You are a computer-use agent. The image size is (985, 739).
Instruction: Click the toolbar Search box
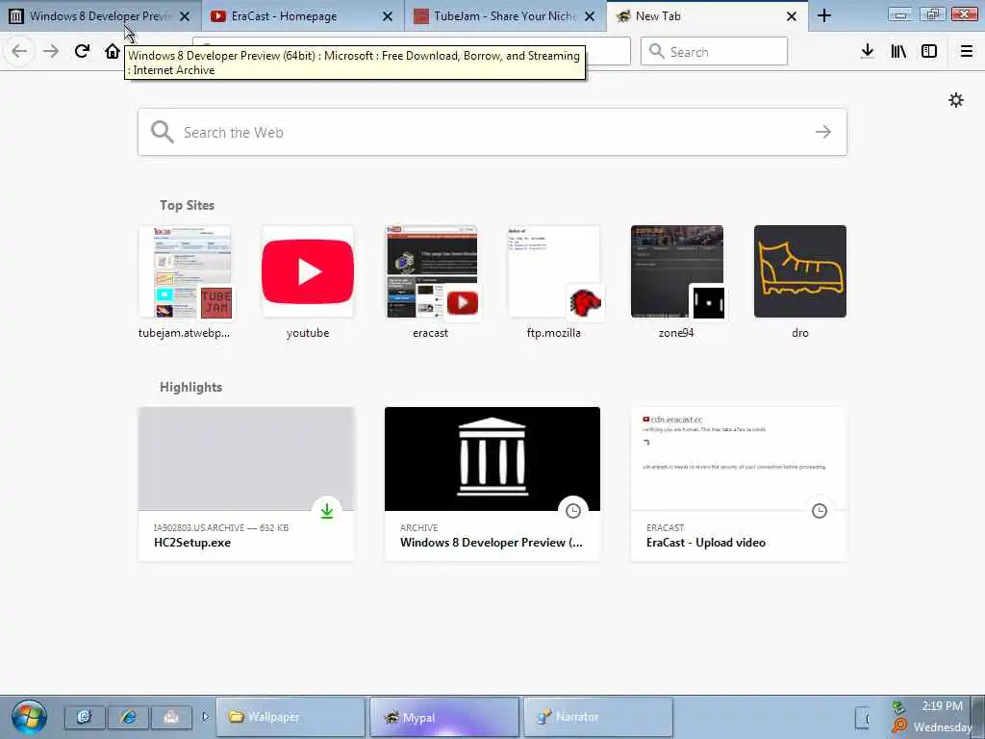pyautogui.click(x=714, y=51)
